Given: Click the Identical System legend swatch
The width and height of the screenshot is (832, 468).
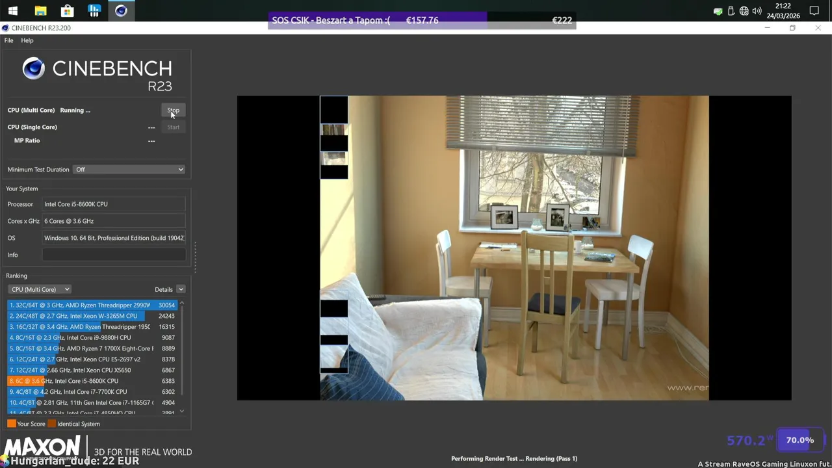Looking at the screenshot, I should [52, 424].
